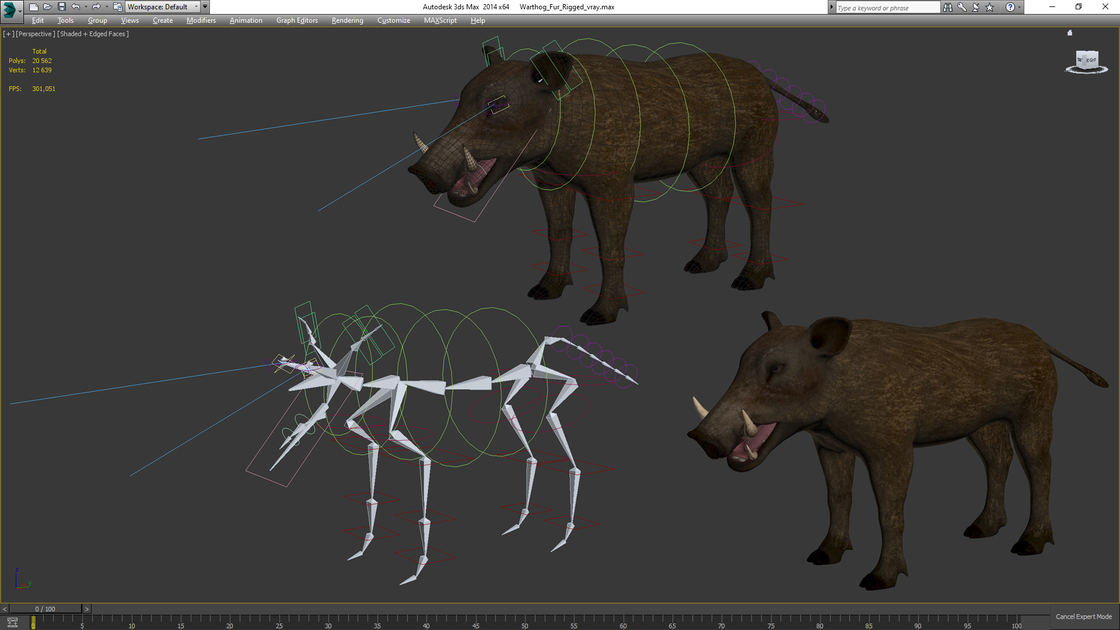Click Cancel Expert Mode button

1083,617
